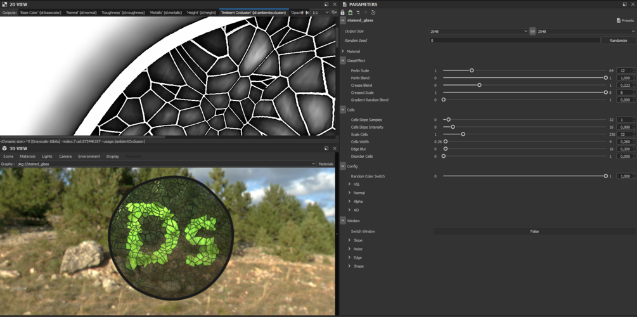Image resolution: width=637 pixels, height=317 pixels.
Task: Open the Graphs pkg://stained_glass dropdown
Action: coord(166,164)
